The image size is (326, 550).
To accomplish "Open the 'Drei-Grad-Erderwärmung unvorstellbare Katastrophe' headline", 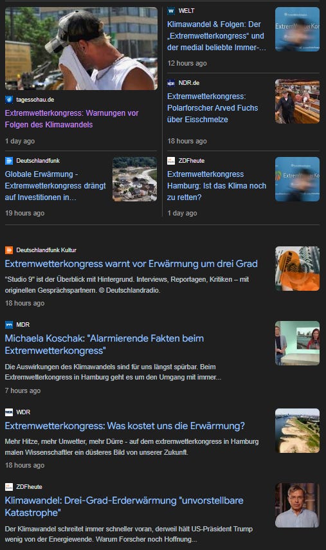I will (x=124, y=506).
